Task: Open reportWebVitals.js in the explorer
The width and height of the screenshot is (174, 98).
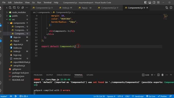Action: pos(17,62)
